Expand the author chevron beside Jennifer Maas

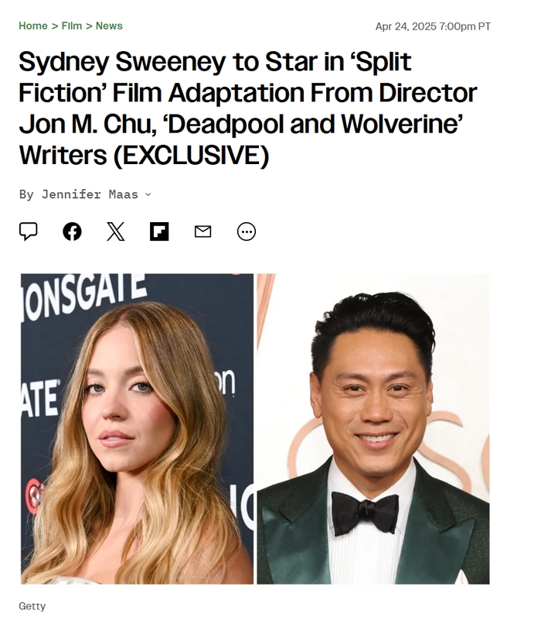(x=148, y=194)
